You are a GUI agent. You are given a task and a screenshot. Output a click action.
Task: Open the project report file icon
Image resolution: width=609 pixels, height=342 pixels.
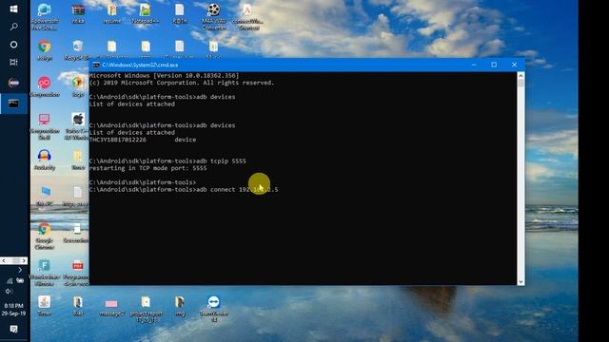pos(146,309)
